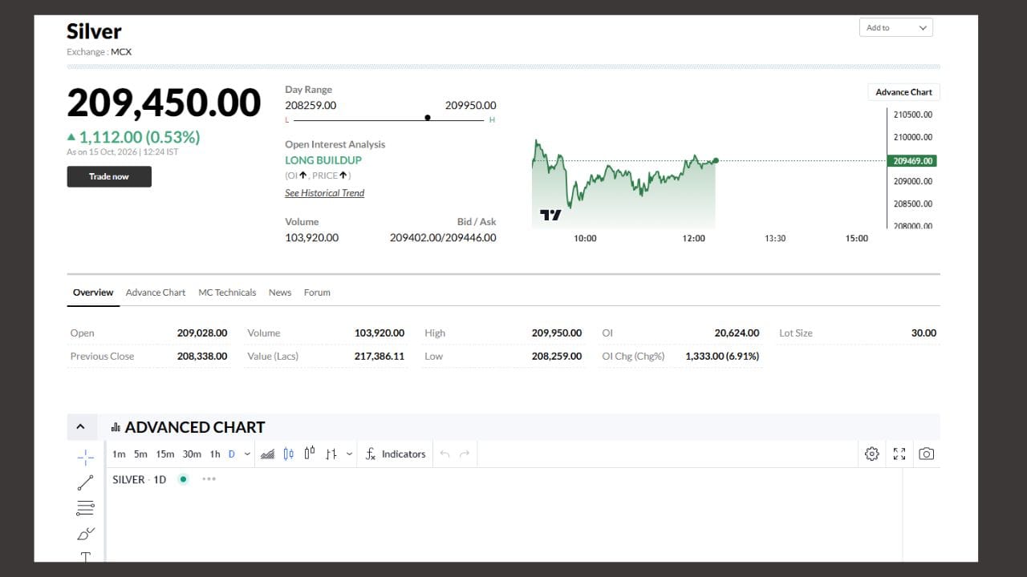
Task: Click the green SILVER status dot
Action: pyautogui.click(x=184, y=479)
